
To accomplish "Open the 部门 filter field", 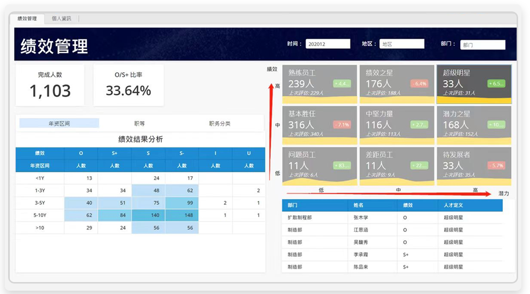I will (x=483, y=45).
